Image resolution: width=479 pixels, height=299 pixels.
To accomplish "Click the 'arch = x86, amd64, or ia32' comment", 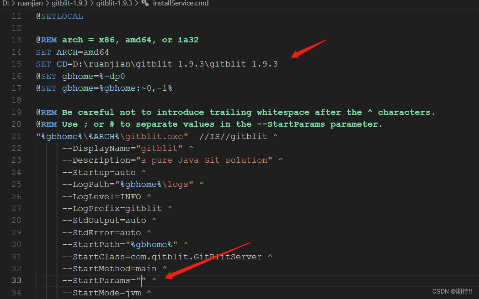I will [130, 40].
